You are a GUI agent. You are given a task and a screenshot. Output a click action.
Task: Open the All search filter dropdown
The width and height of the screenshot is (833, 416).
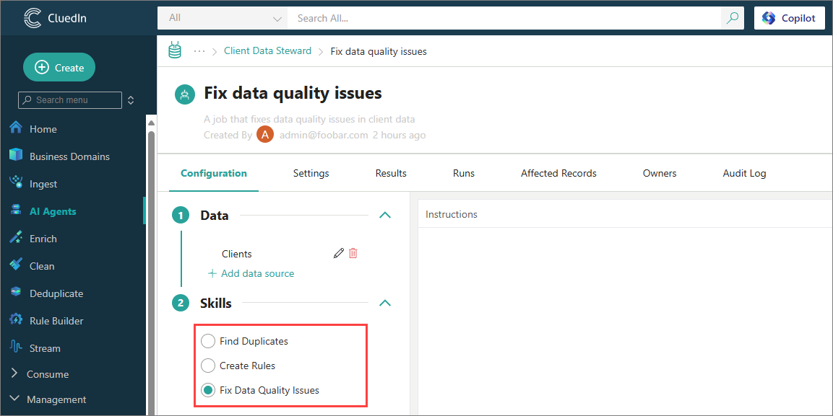point(223,18)
